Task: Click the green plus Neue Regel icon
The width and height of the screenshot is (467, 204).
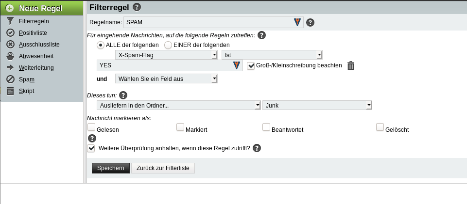Action: pyautogui.click(x=10, y=8)
